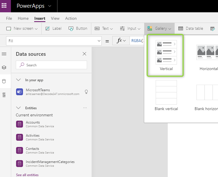Click the Contacts database icon
218x177 pixels.
(20, 150)
